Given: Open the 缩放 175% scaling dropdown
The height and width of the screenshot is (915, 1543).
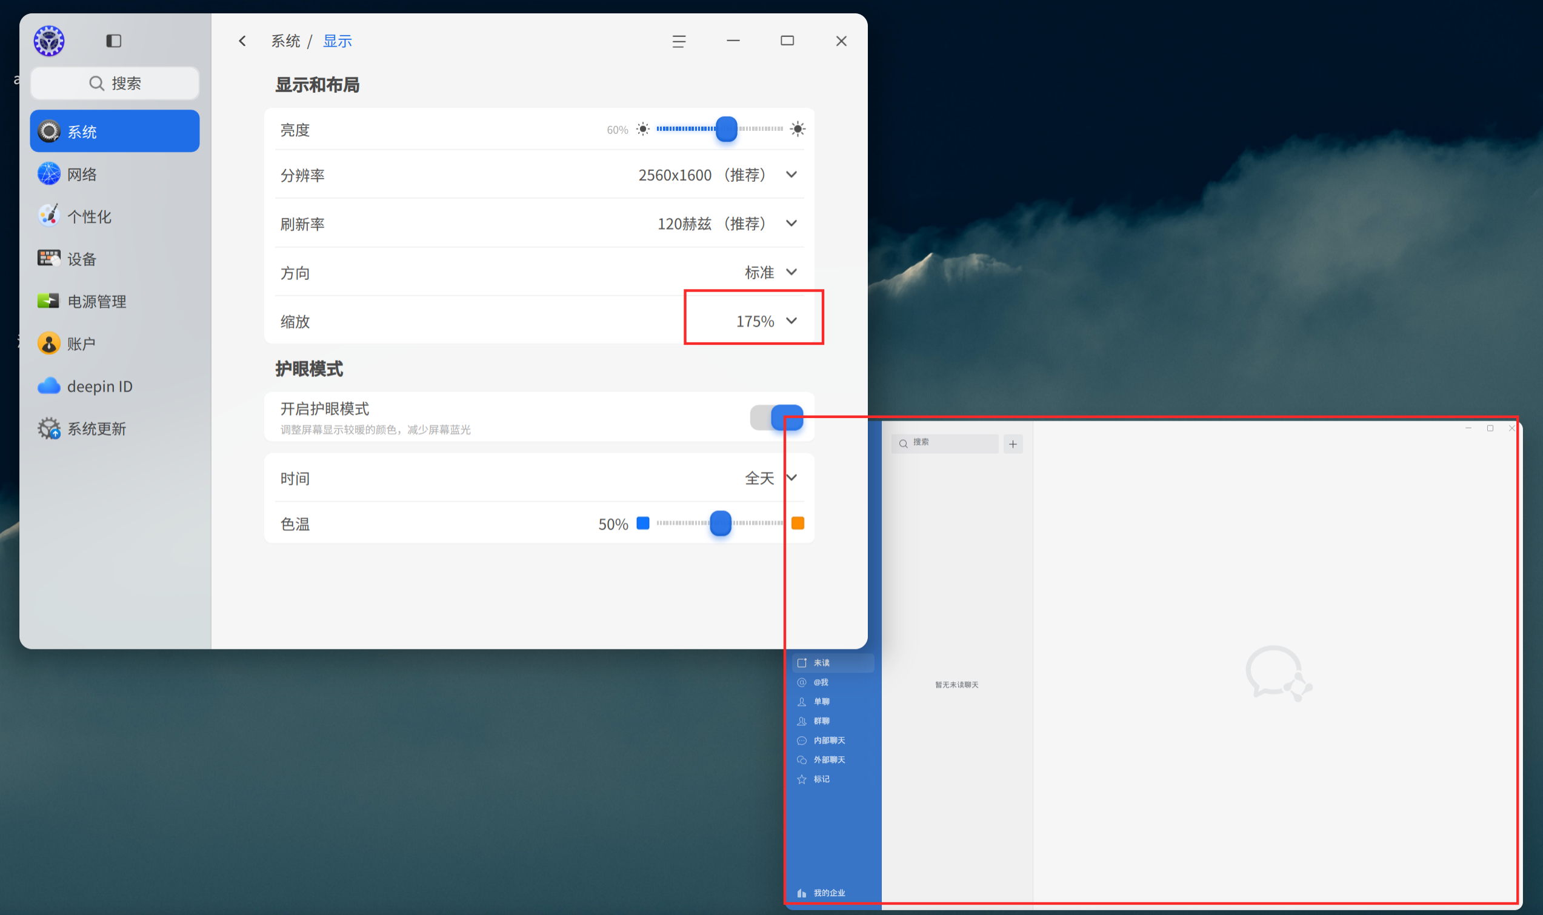Looking at the screenshot, I should [766, 321].
